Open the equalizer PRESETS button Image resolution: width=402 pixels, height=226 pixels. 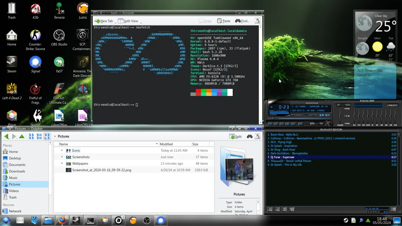(393, 105)
